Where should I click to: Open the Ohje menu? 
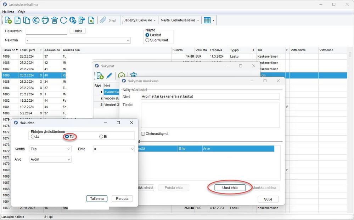click(x=22, y=12)
